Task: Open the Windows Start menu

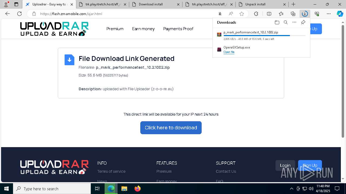Action: [6, 189]
